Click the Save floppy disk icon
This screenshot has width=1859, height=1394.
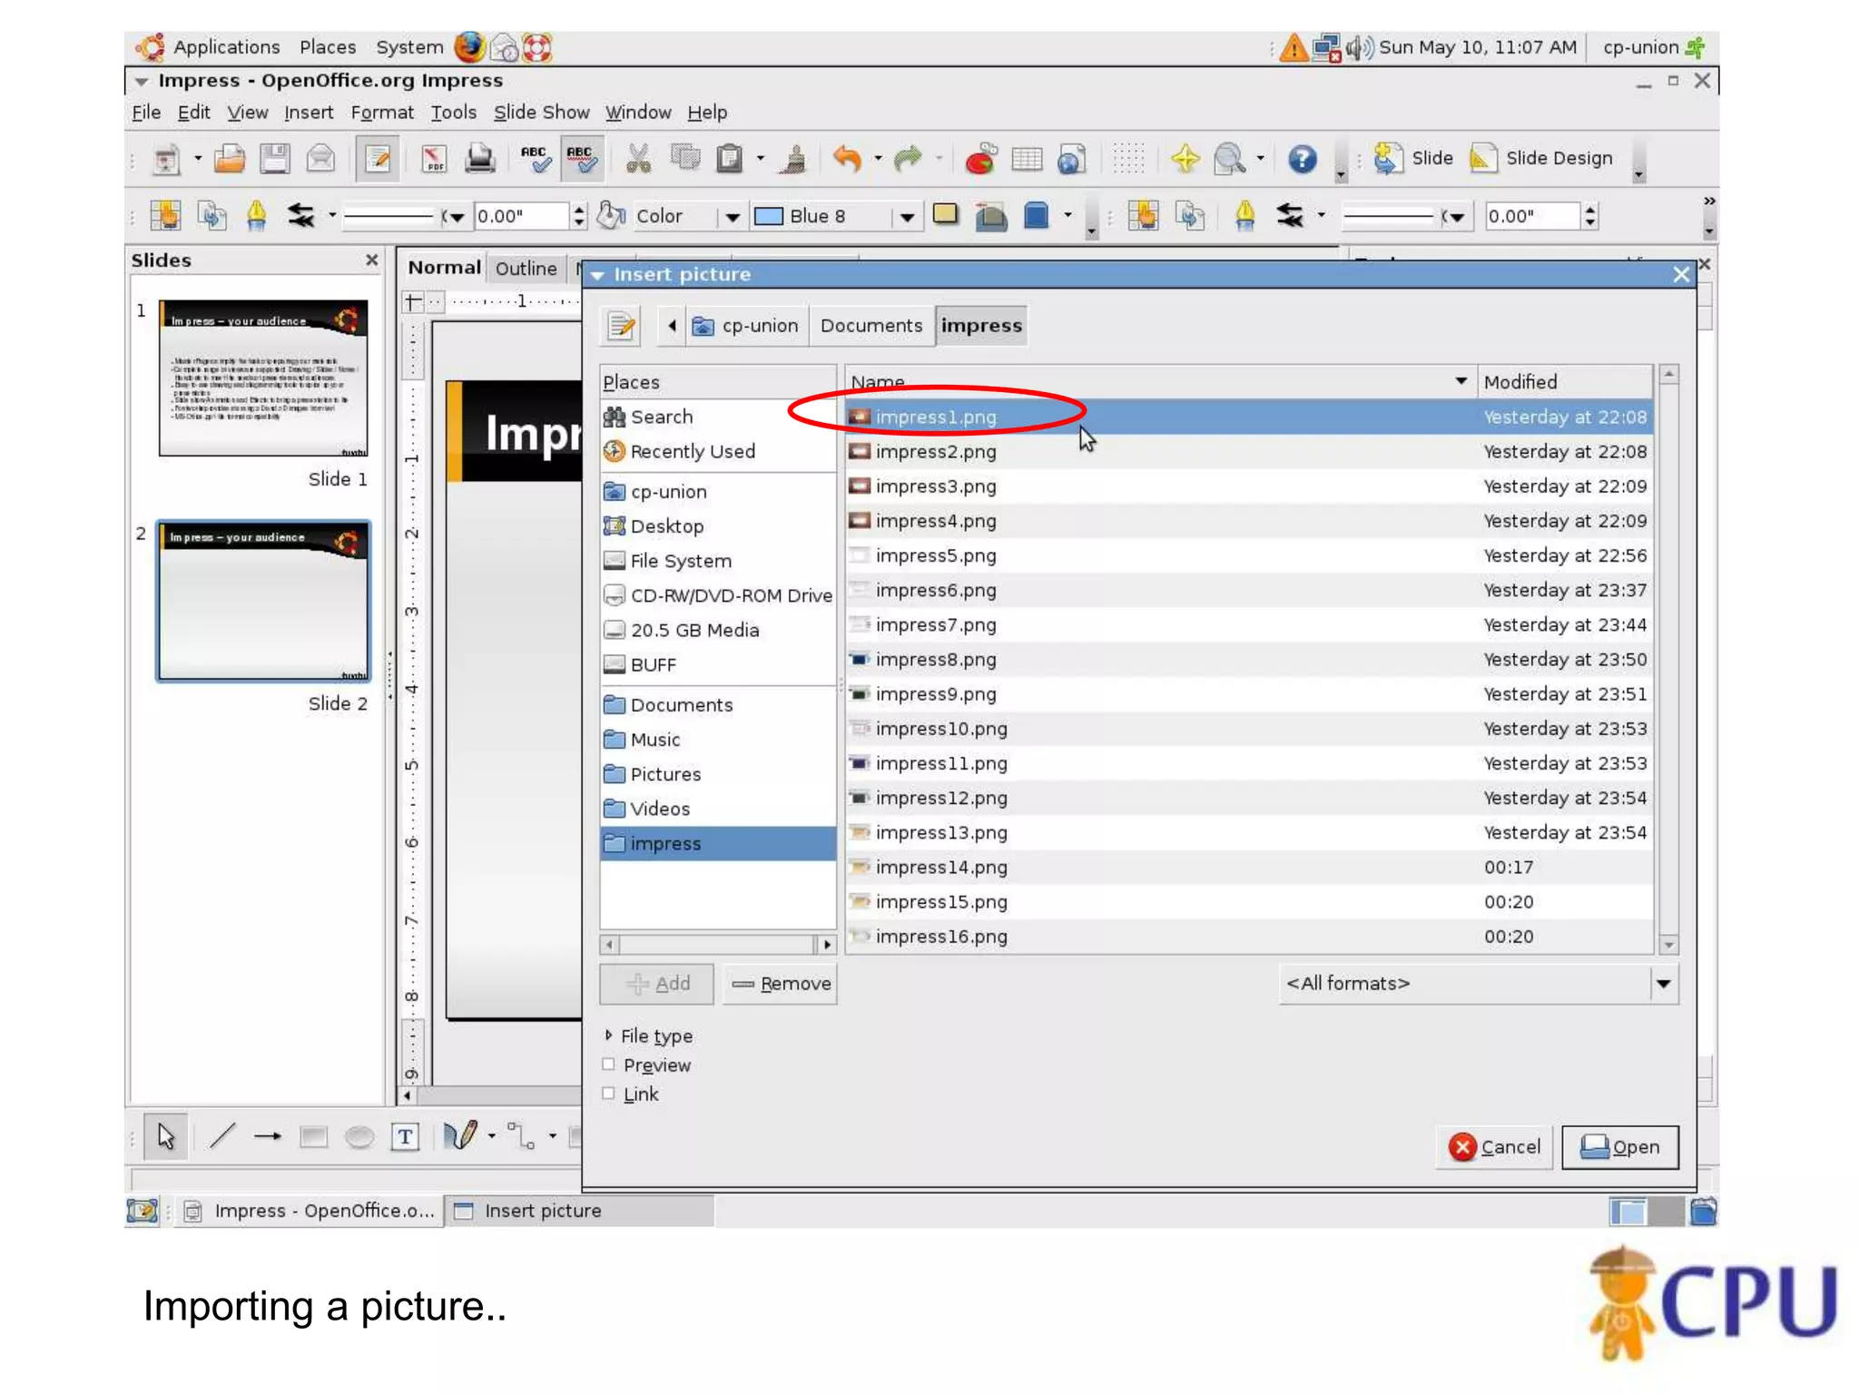(x=274, y=159)
